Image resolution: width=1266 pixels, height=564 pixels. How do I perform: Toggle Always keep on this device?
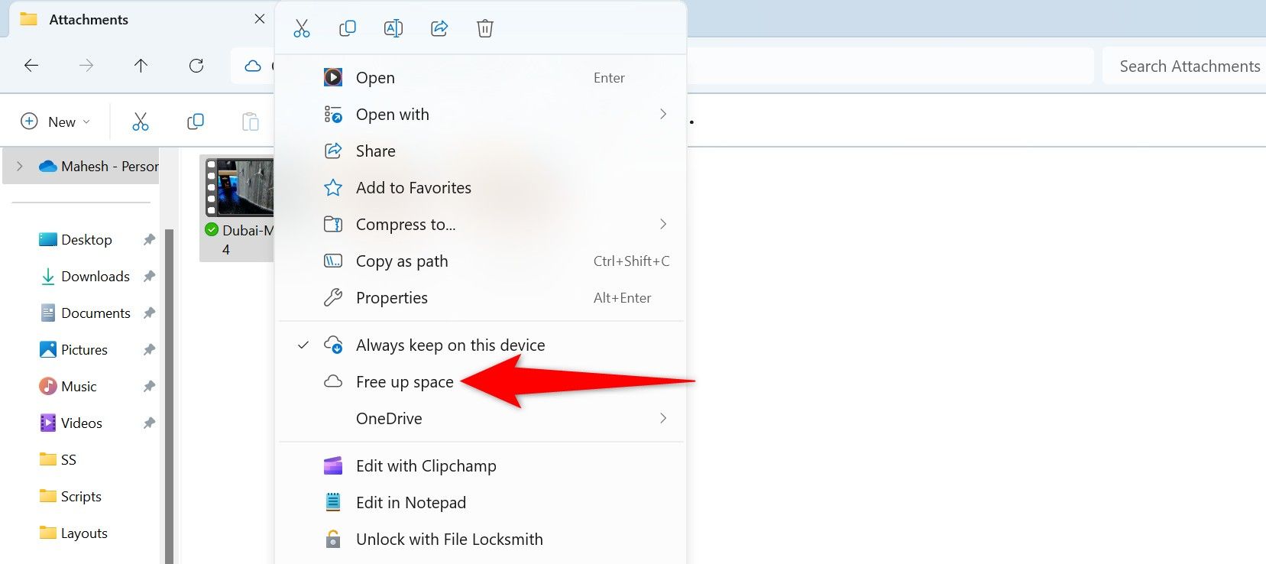tap(481, 345)
